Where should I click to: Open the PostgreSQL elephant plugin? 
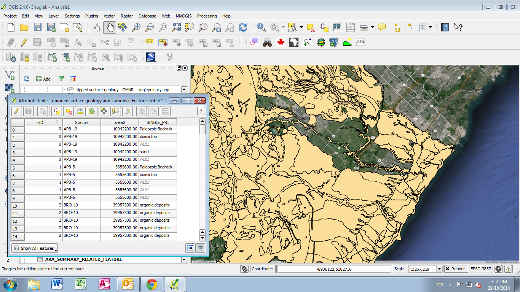(333, 42)
